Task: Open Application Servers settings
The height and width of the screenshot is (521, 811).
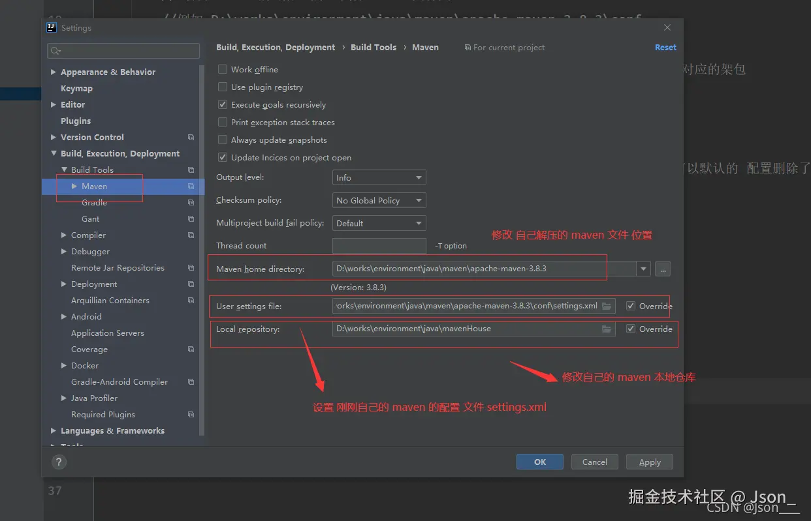Action: (108, 333)
